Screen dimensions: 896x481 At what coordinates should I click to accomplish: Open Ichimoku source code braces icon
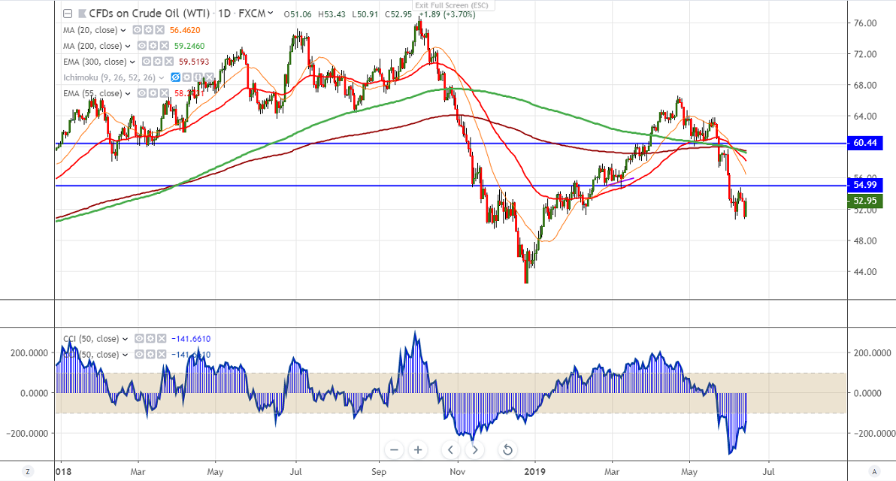[198, 77]
